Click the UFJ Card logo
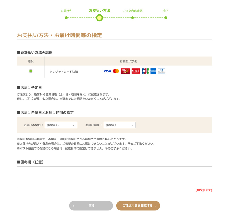 click(x=125, y=71)
